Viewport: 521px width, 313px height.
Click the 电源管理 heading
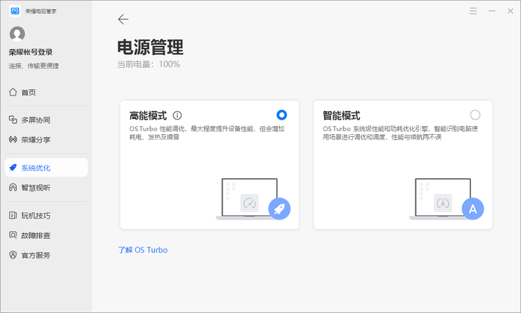(150, 47)
